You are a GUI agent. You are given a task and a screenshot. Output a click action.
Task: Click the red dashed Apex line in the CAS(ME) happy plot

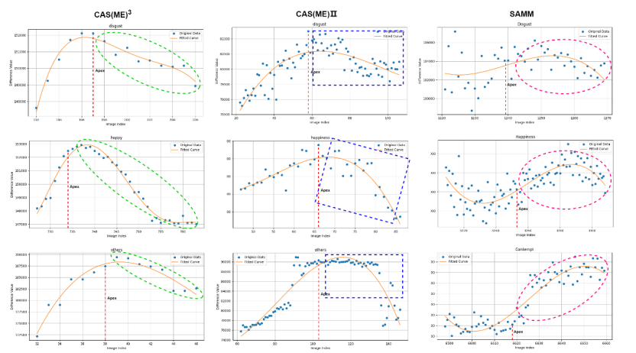pyautogui.click(x=68, y=189)
